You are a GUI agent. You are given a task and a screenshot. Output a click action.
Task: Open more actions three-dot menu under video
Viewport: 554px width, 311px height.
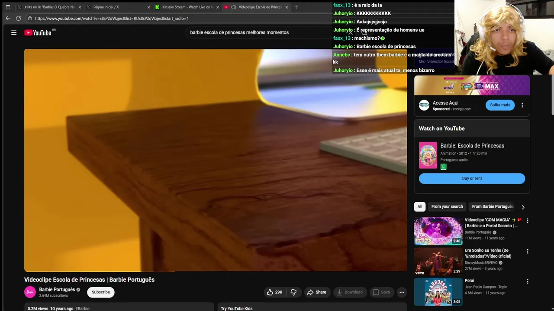[x=402, y=292]
